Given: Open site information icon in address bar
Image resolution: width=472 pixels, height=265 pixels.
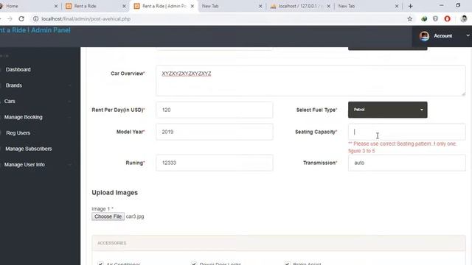Looking at the screenshot, I should coord(35,18).
